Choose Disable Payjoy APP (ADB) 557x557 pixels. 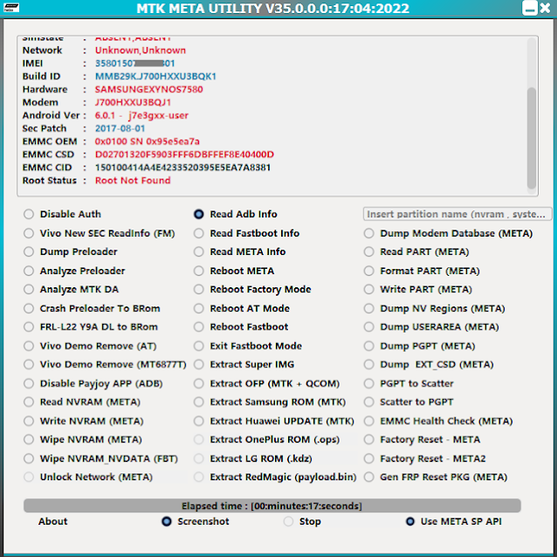pyautogui.click(x=29, y=383)
